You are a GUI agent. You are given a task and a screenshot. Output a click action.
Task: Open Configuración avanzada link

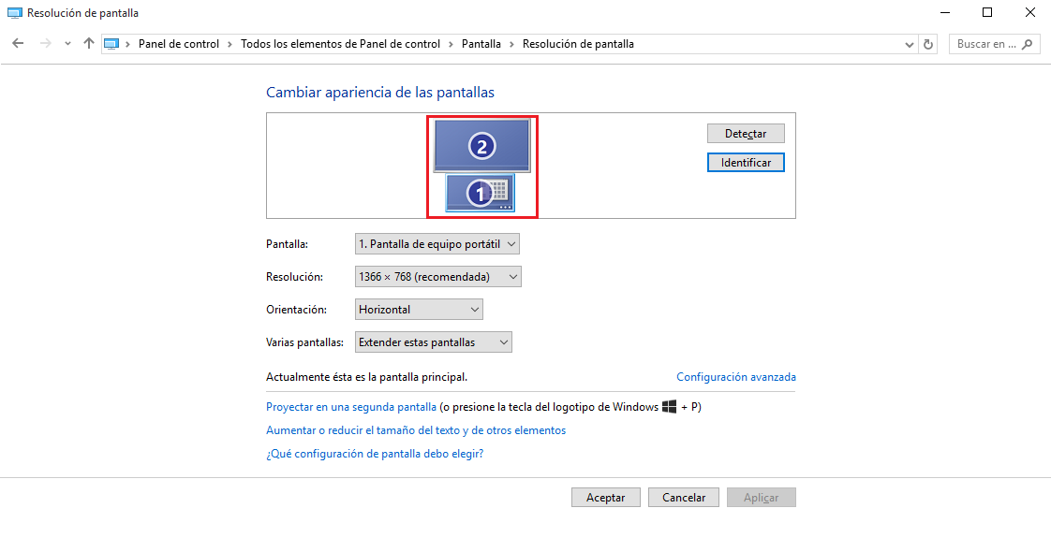pos(736,377)
